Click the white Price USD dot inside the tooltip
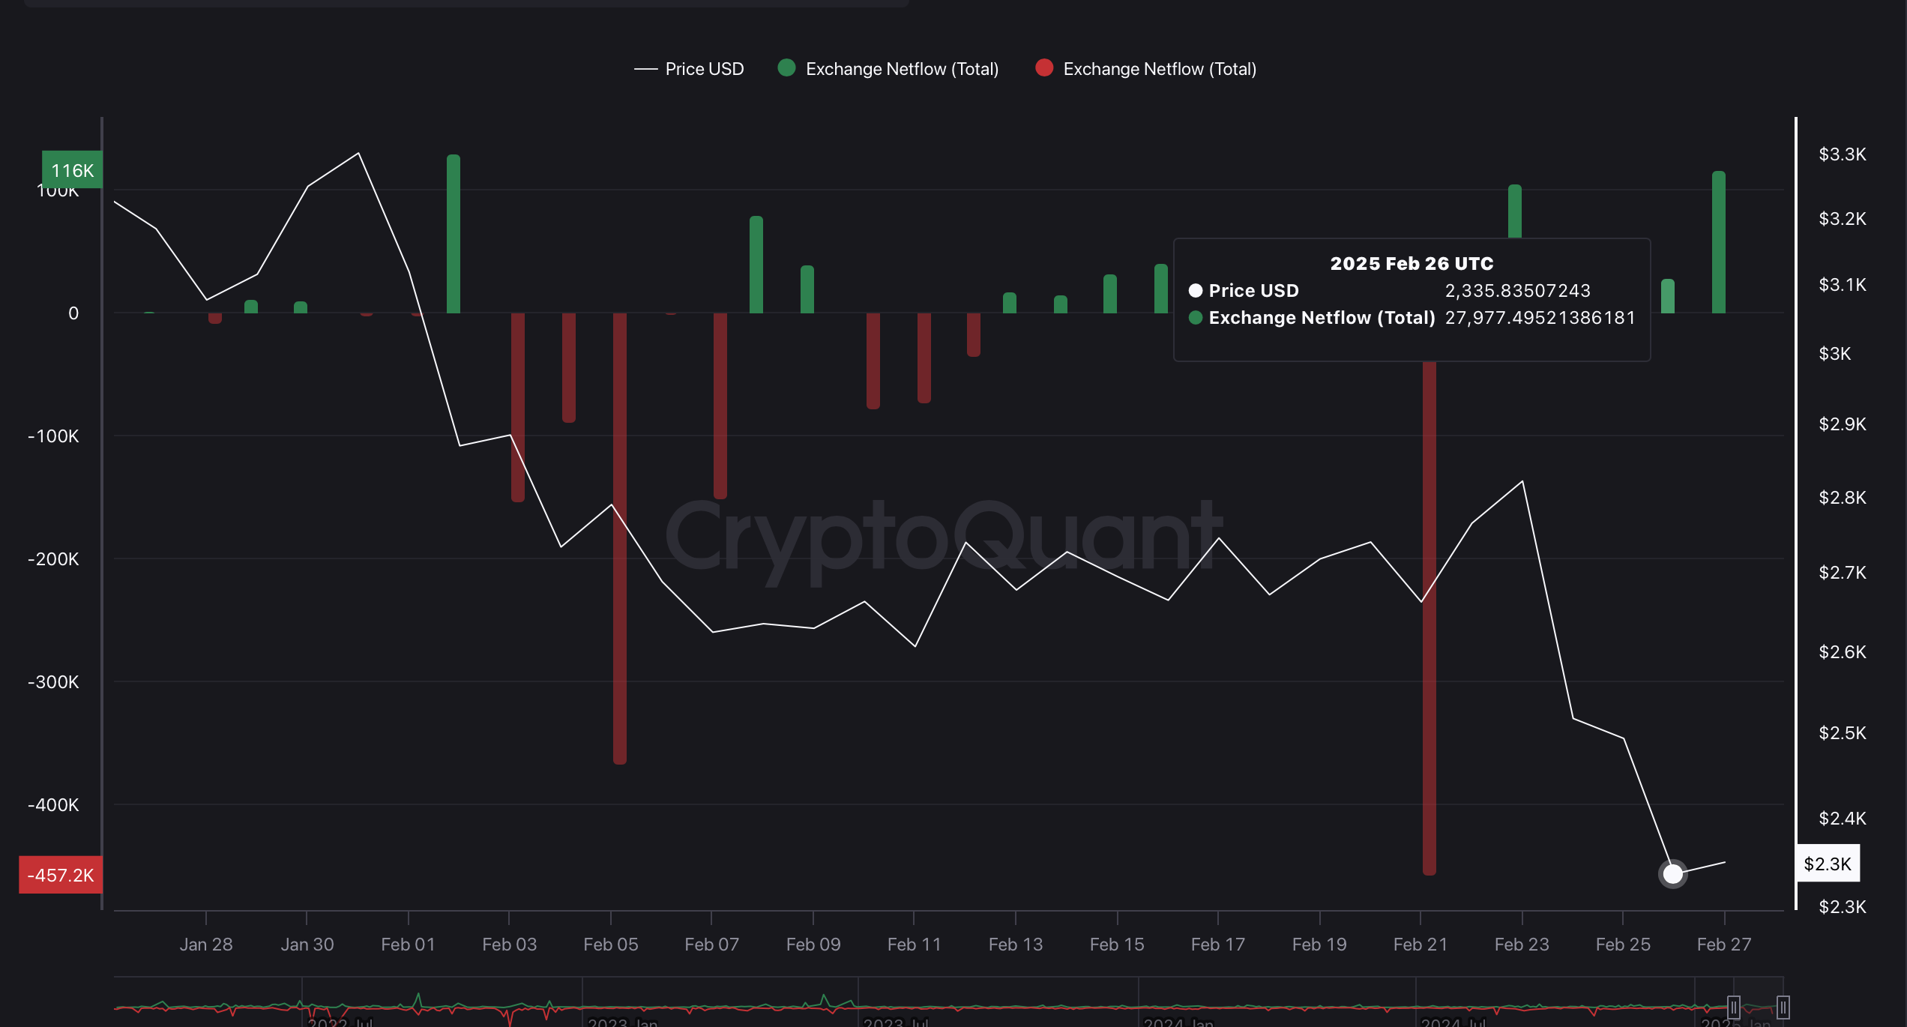This screenshot has width=1907, height=1027. tap(1197, 291)
